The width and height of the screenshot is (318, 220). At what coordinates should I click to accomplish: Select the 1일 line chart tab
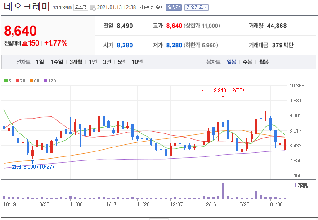pos(40,62)
